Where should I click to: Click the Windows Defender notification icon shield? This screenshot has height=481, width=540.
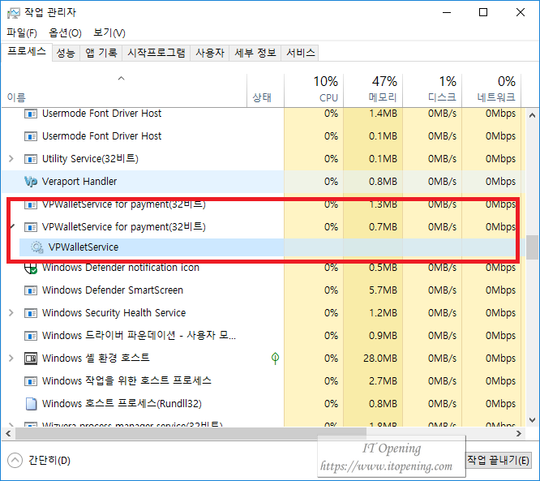point(32,268)
